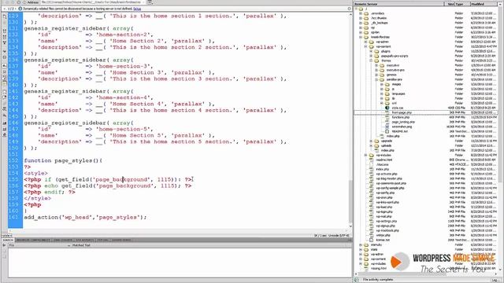This screenshot has width=504, height=283.
Task: Select functions.php in the file tree
Action: click(401, 117)
